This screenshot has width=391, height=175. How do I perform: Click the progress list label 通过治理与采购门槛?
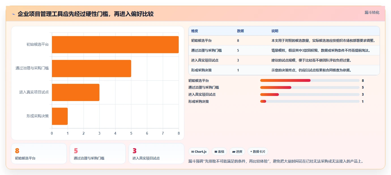pos(204,88)
